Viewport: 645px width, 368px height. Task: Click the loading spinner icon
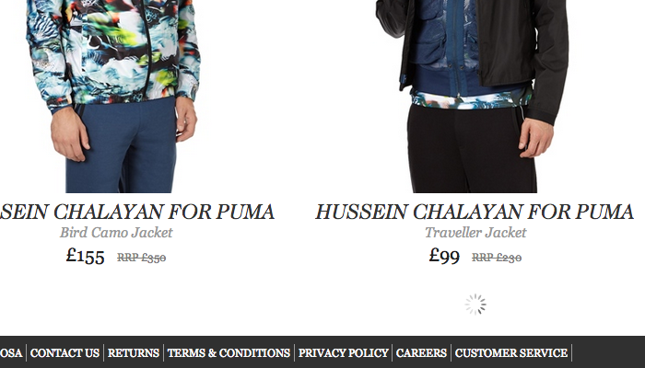(475, 305)
